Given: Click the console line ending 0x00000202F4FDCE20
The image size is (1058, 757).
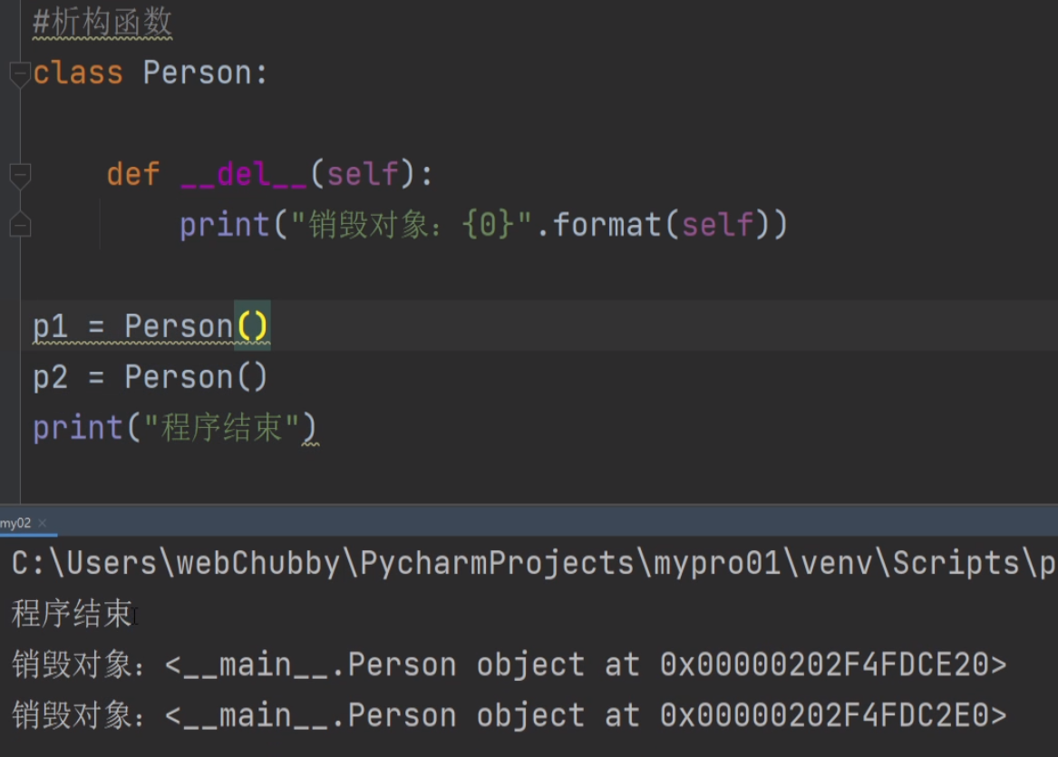Looking at the screenshot, I should pos(510,665).
